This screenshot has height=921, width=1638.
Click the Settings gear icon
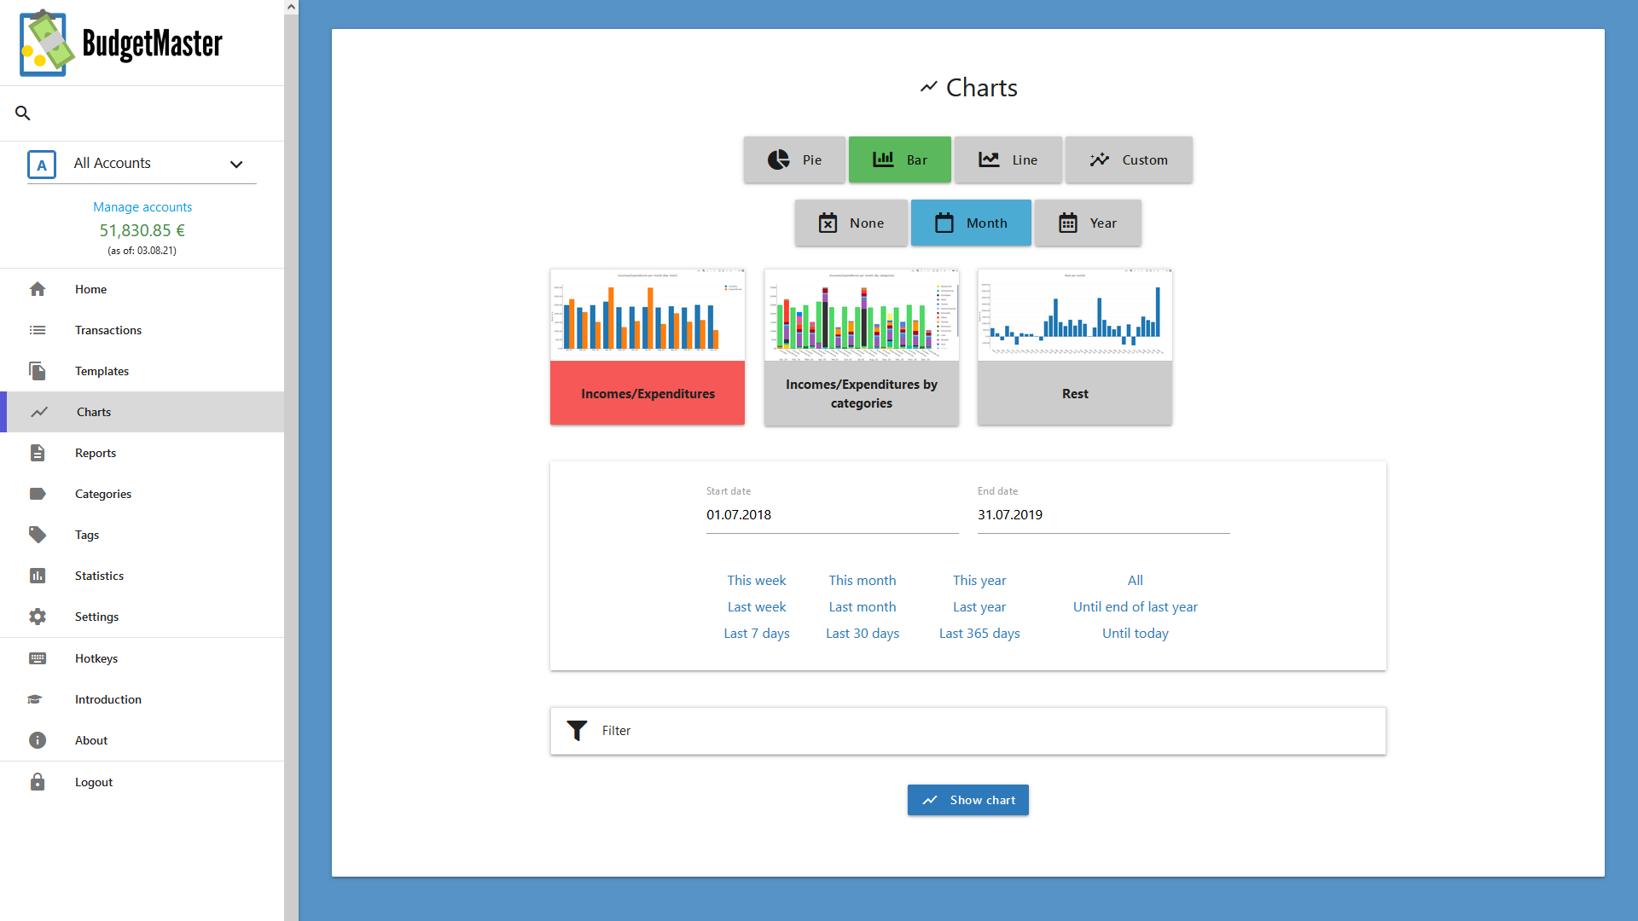pos(38,617)
